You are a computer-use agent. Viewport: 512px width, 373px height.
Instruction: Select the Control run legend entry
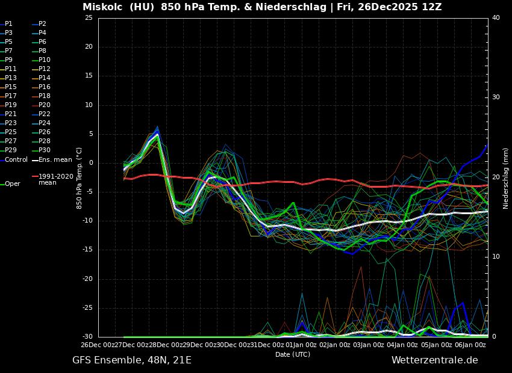[16, 160]
